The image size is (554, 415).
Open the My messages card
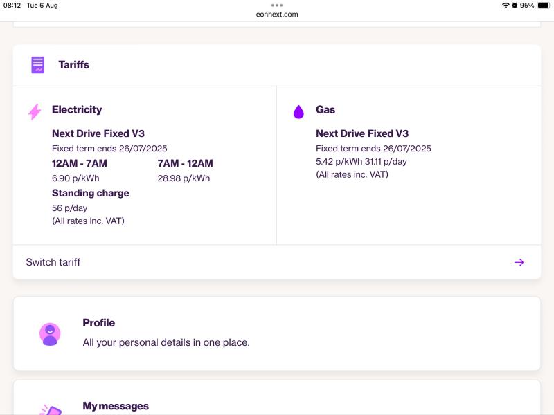pos(277,398)
